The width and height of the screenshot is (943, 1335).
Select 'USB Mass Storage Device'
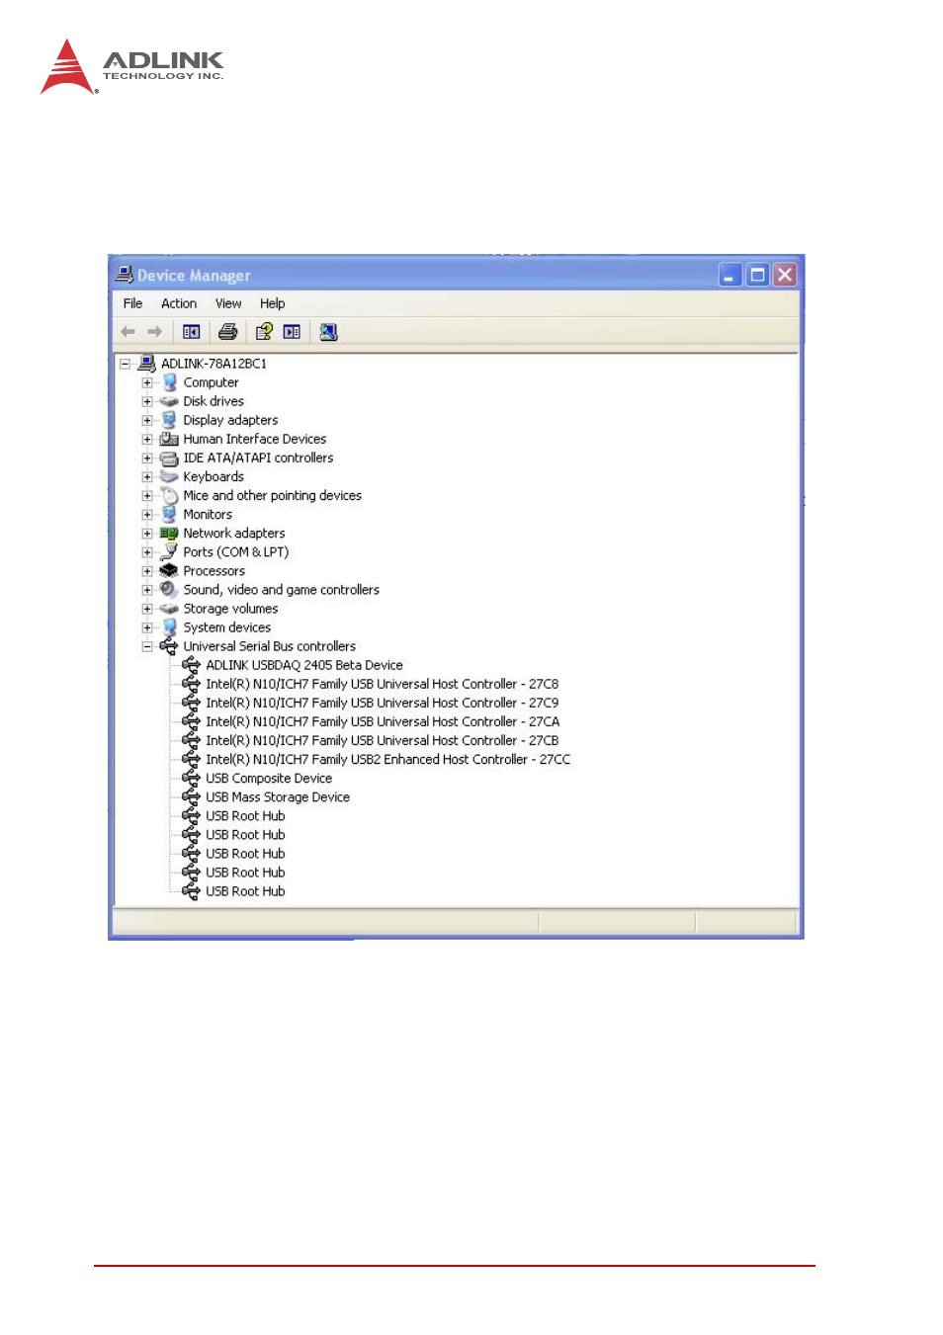coord(278,797)
